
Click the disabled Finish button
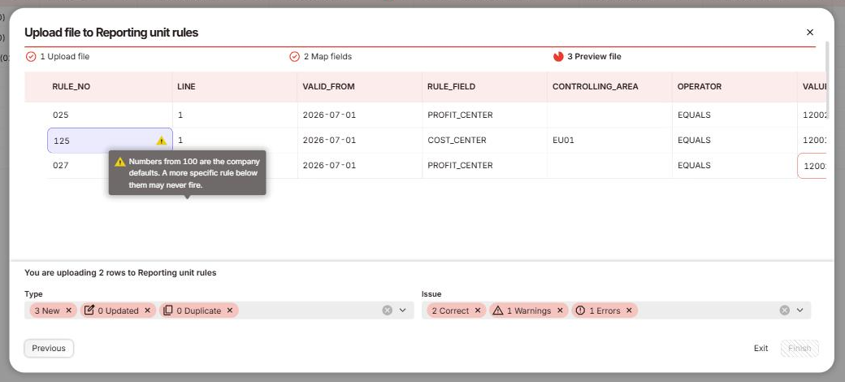tap(799, 348)
